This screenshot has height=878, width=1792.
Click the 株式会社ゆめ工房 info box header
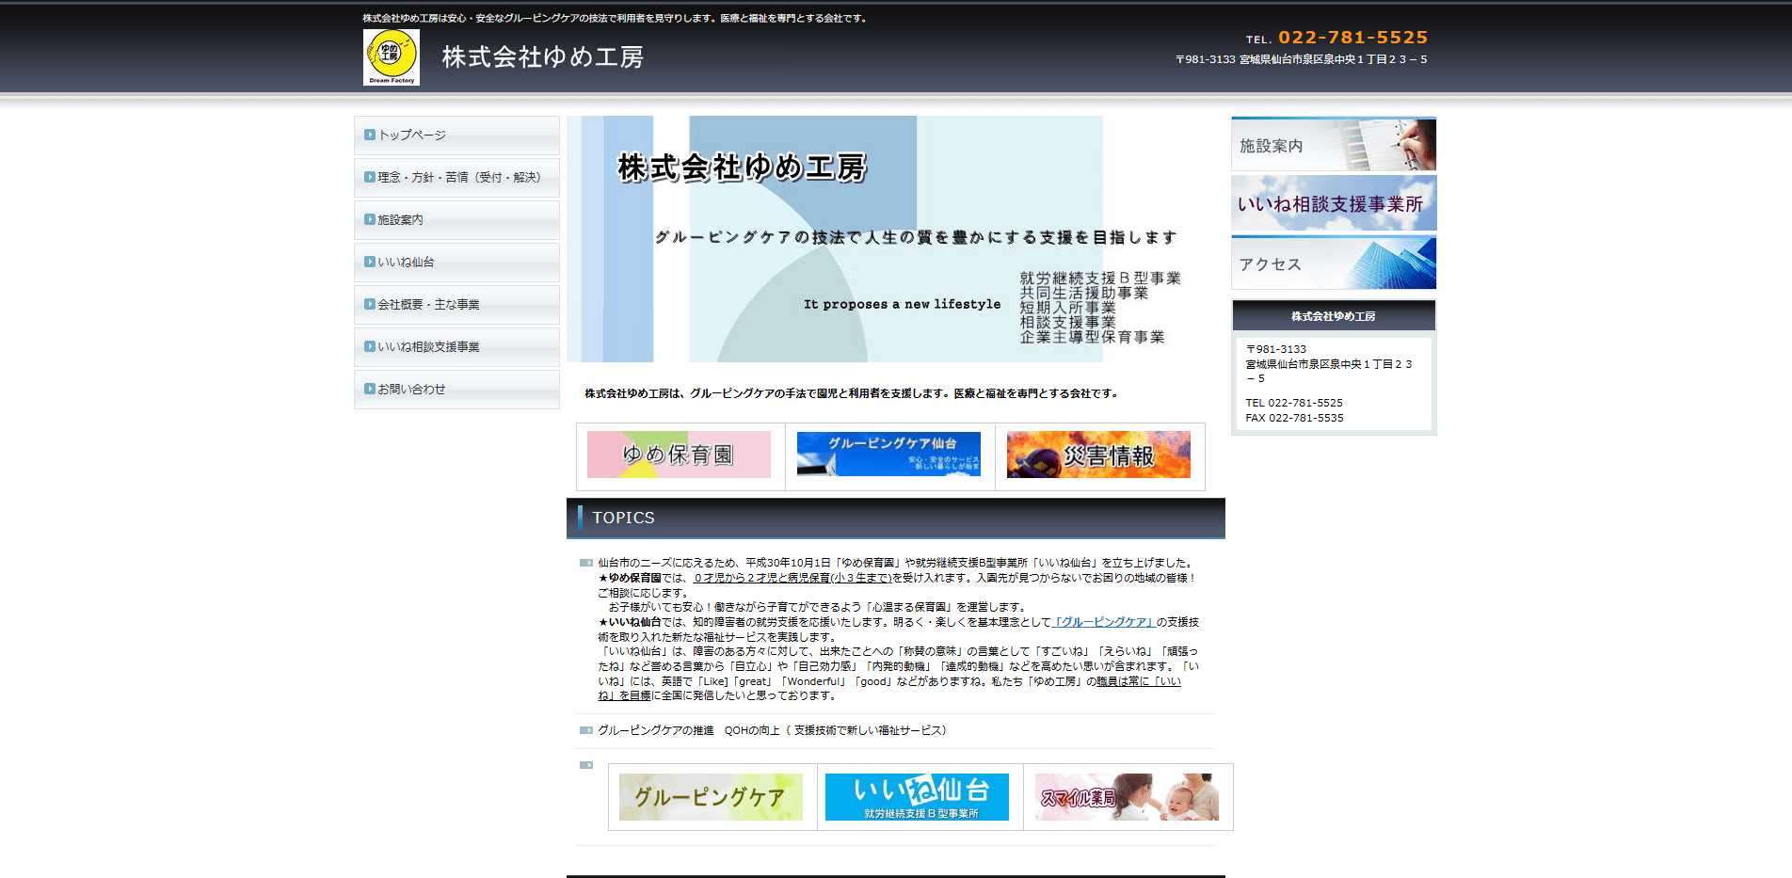(1334, 316)
